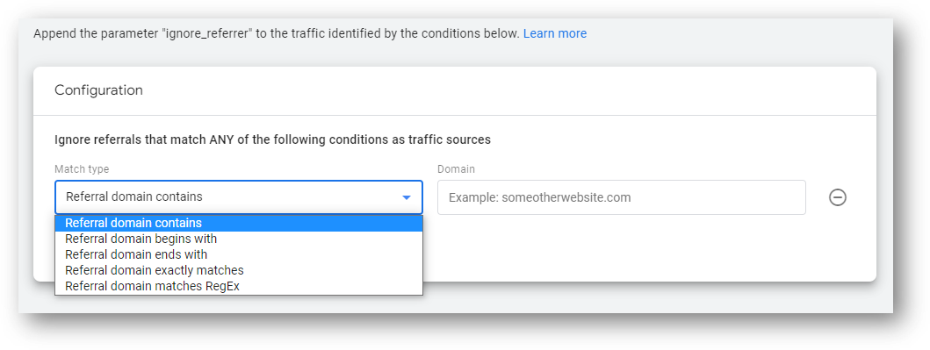Image resolution: width=930 pixels, height=350 pixels.
Task: Open the Match type combo box
Action: pos(239,197)
